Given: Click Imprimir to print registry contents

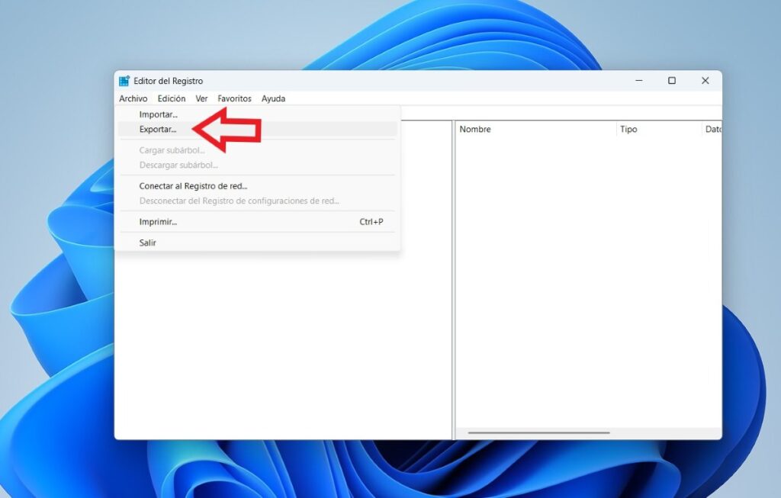Looking at the screenshot, I should click(x=157, y=221).
